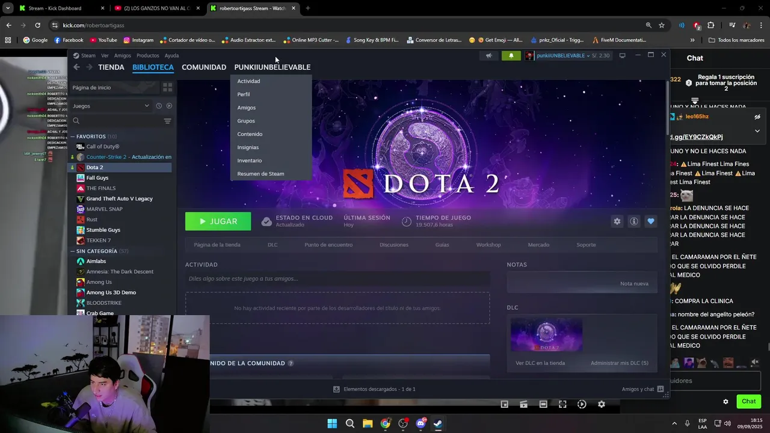Open Insignias menu entry
The width and height of the screenshot is (770, 433).
(248, 147)
